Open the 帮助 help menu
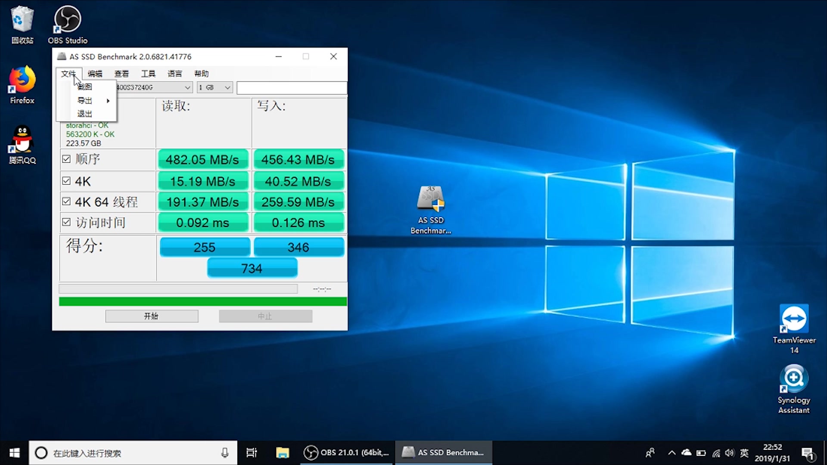The width and height of the screenshot is (827, 465). coord(201,74)
